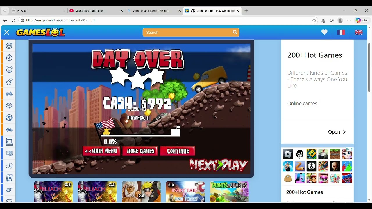This screenshot has width=372, height=209.
Task: Open the soccer ball sports category
Action: 9,118
